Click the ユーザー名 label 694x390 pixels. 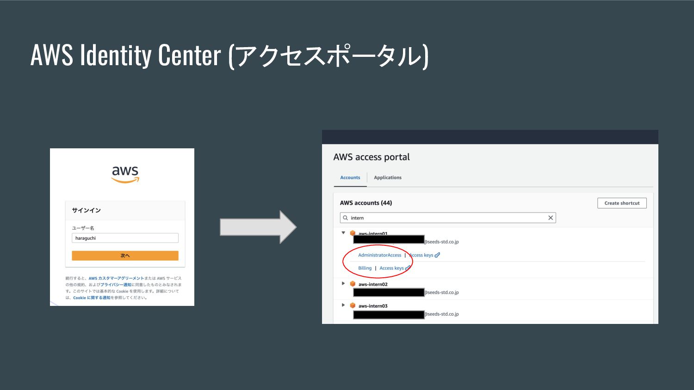click(83, 228)
